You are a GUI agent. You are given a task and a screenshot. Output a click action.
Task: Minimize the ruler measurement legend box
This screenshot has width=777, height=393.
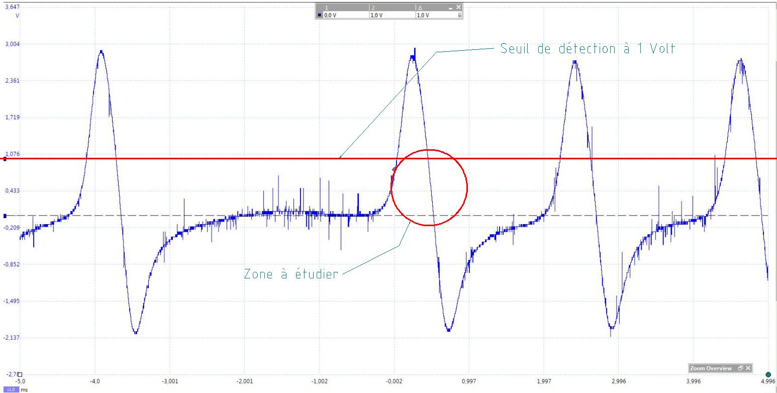click(451, 8)
